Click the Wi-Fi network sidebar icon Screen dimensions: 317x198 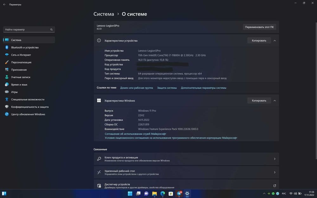coord(7,55)
